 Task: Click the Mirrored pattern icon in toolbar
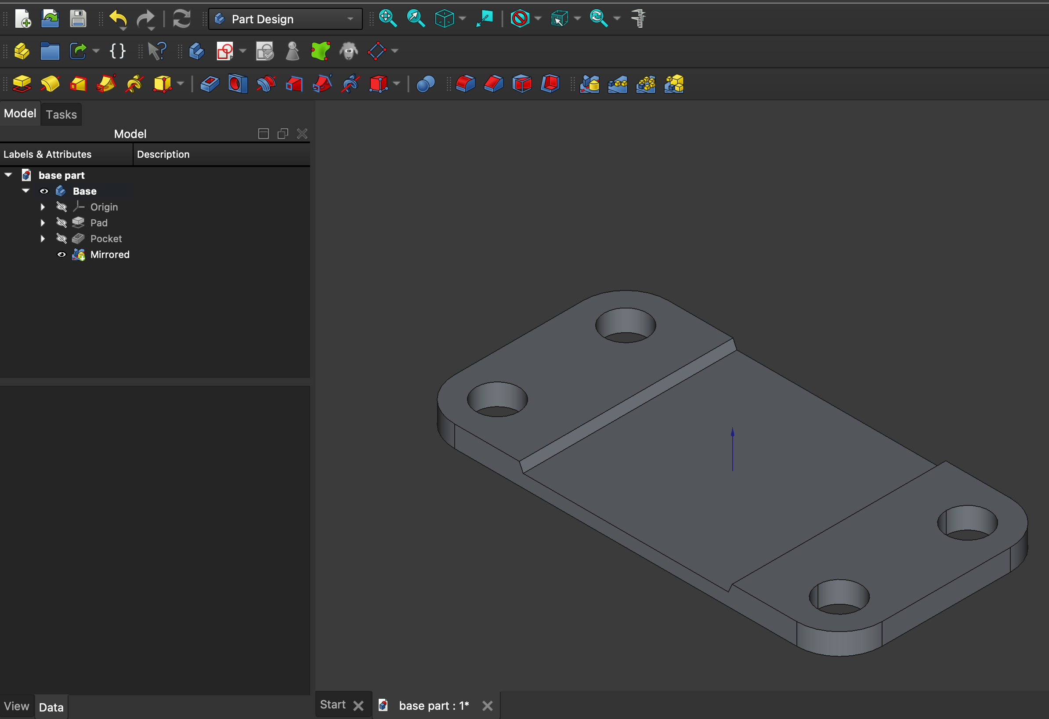coord(590,84)
